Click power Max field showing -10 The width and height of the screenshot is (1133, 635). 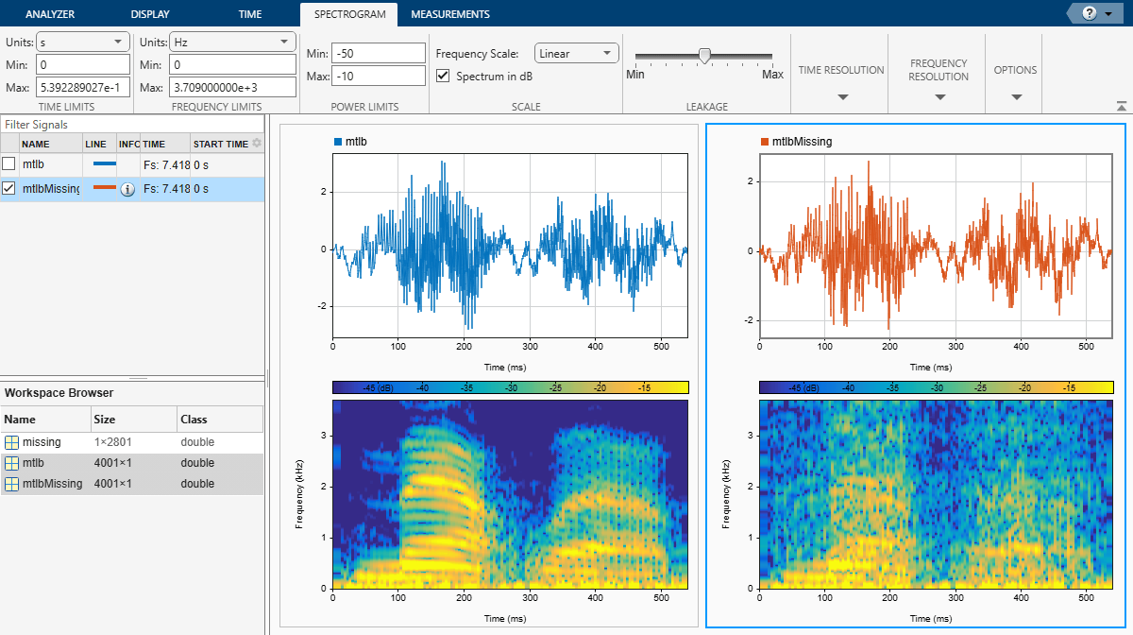point(379,76)
